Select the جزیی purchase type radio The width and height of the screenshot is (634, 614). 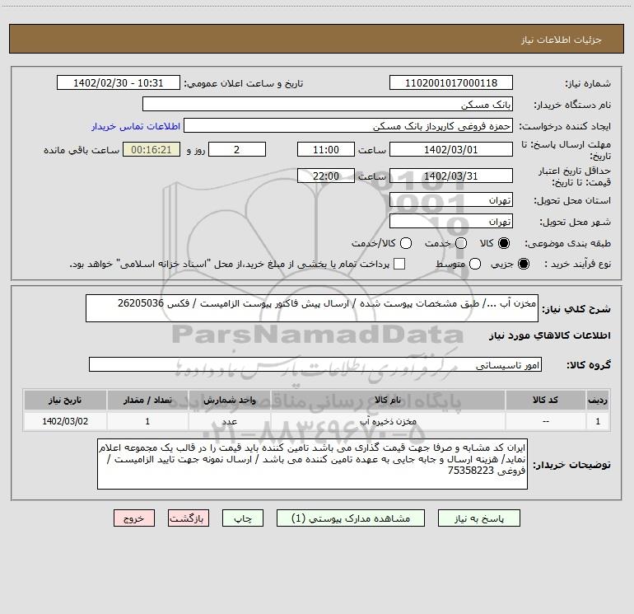tap(523, 264)
